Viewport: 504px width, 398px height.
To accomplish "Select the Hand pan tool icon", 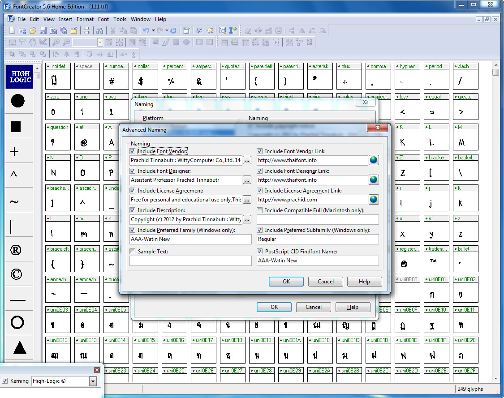I will pos(33,42).
